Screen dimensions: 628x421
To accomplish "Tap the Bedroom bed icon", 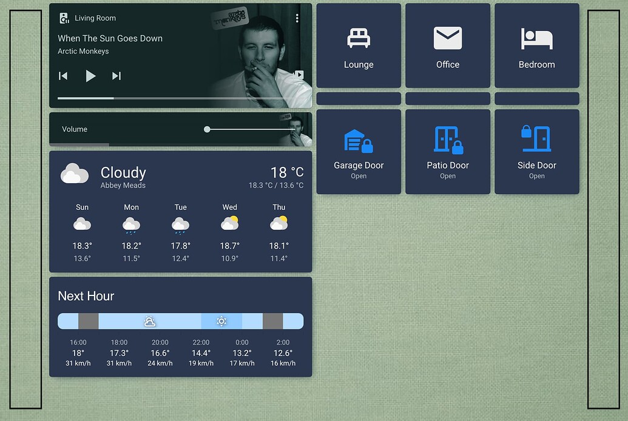I will click(536, 38).
